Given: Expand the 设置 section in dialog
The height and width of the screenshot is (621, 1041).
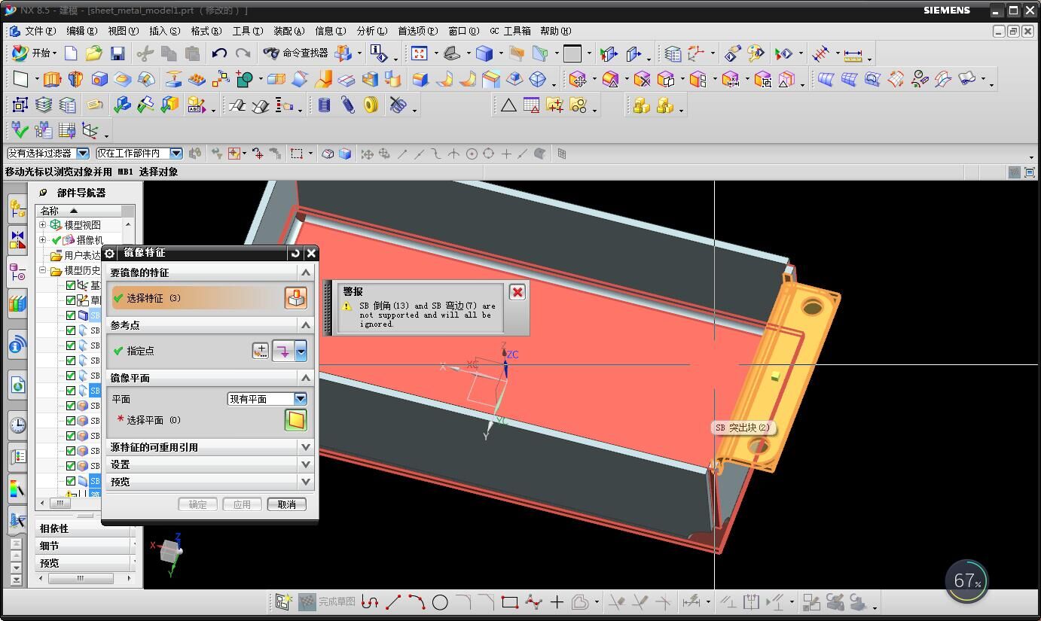Looking at the screenshot, I should pyautogui.click(x=306, y=464).
